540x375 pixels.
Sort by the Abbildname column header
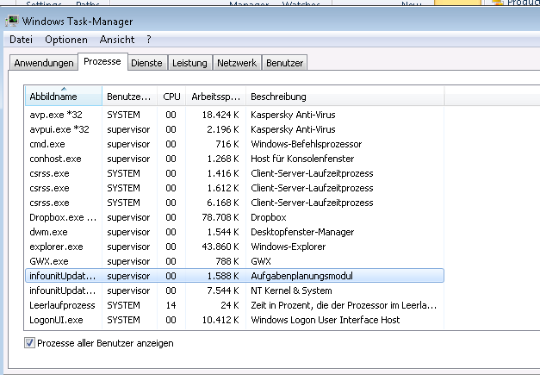coord(64,97)
